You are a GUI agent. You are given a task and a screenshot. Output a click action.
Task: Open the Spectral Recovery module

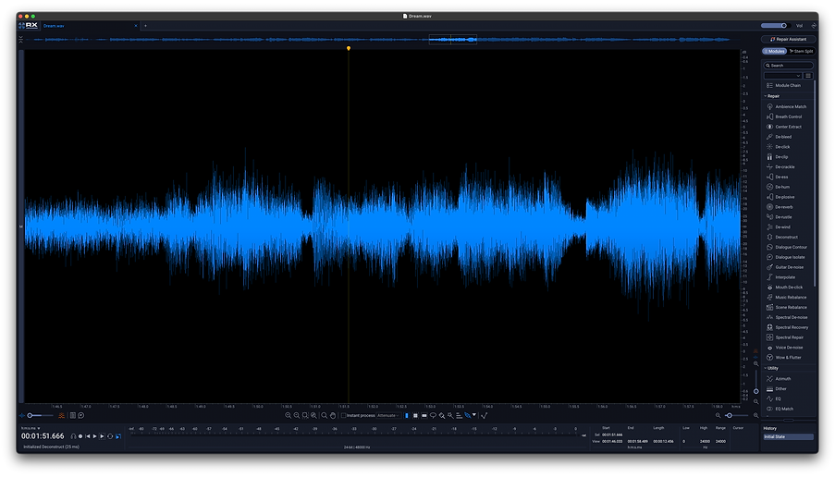pyautogui.click(x=787, y=327)
